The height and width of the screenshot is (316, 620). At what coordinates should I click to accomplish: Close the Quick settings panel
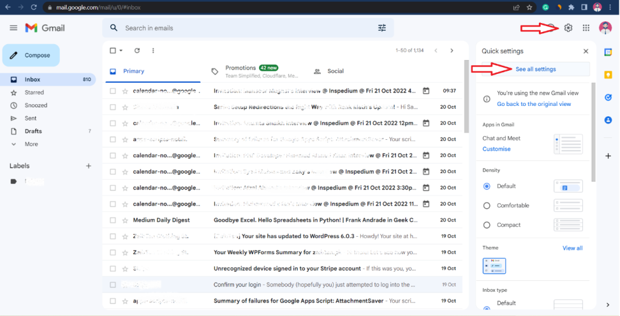tap(586, 51)
